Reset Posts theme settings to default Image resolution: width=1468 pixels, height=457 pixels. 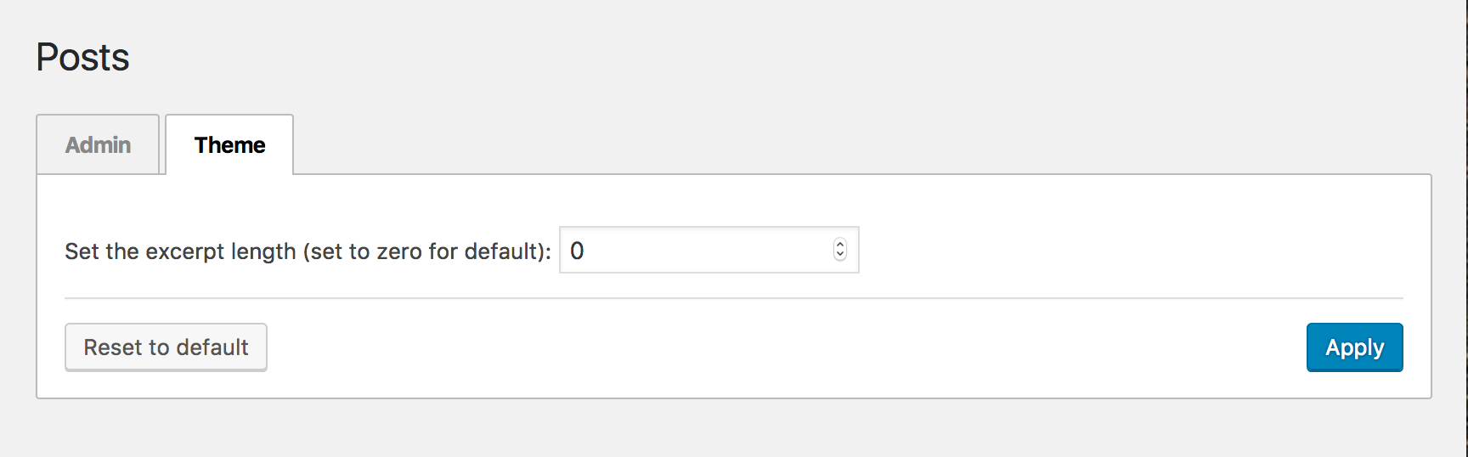166,347
